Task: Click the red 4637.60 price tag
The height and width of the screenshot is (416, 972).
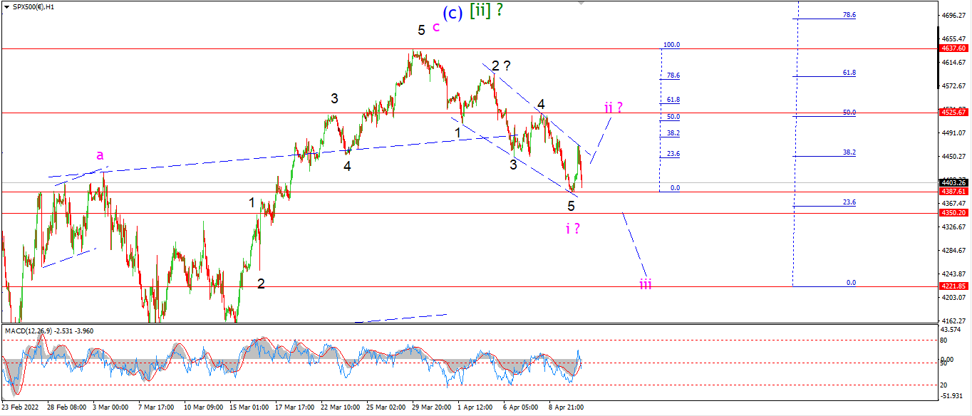Action: tap(953, 48)
